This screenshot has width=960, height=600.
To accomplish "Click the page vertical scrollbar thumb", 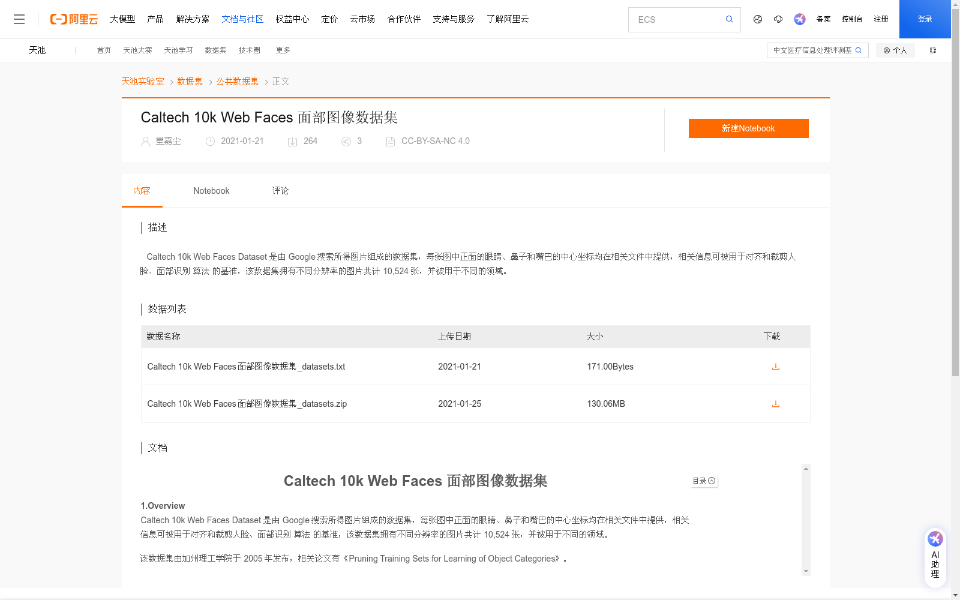I will click(x=955, y=192).
